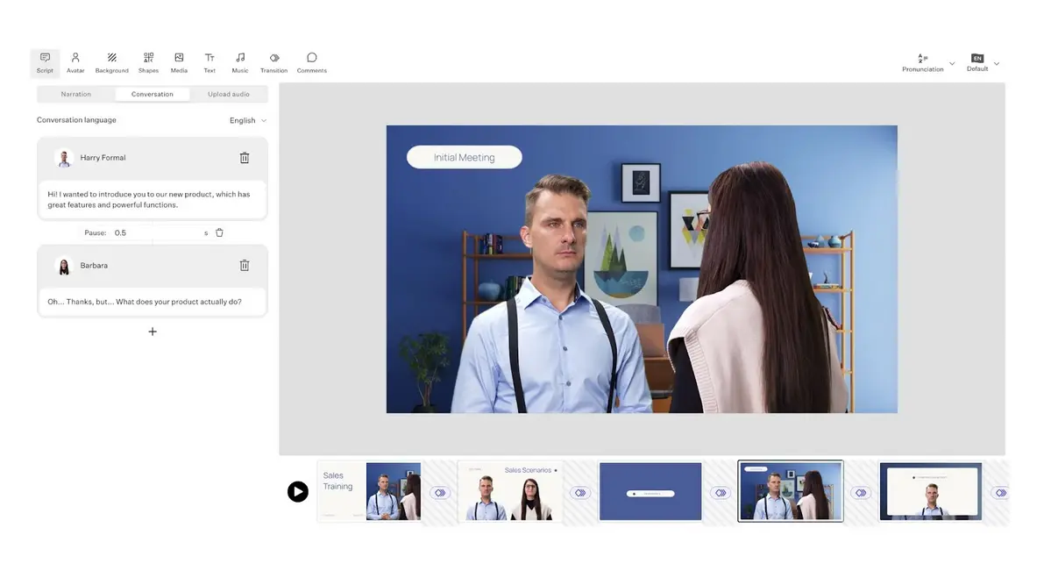Play the video from the timeline
Viewport: 1051px width, 585px height.
pyautogui.click(x=298, y=491)
